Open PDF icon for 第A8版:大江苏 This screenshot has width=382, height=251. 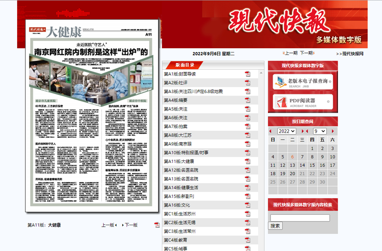[247, 135]
